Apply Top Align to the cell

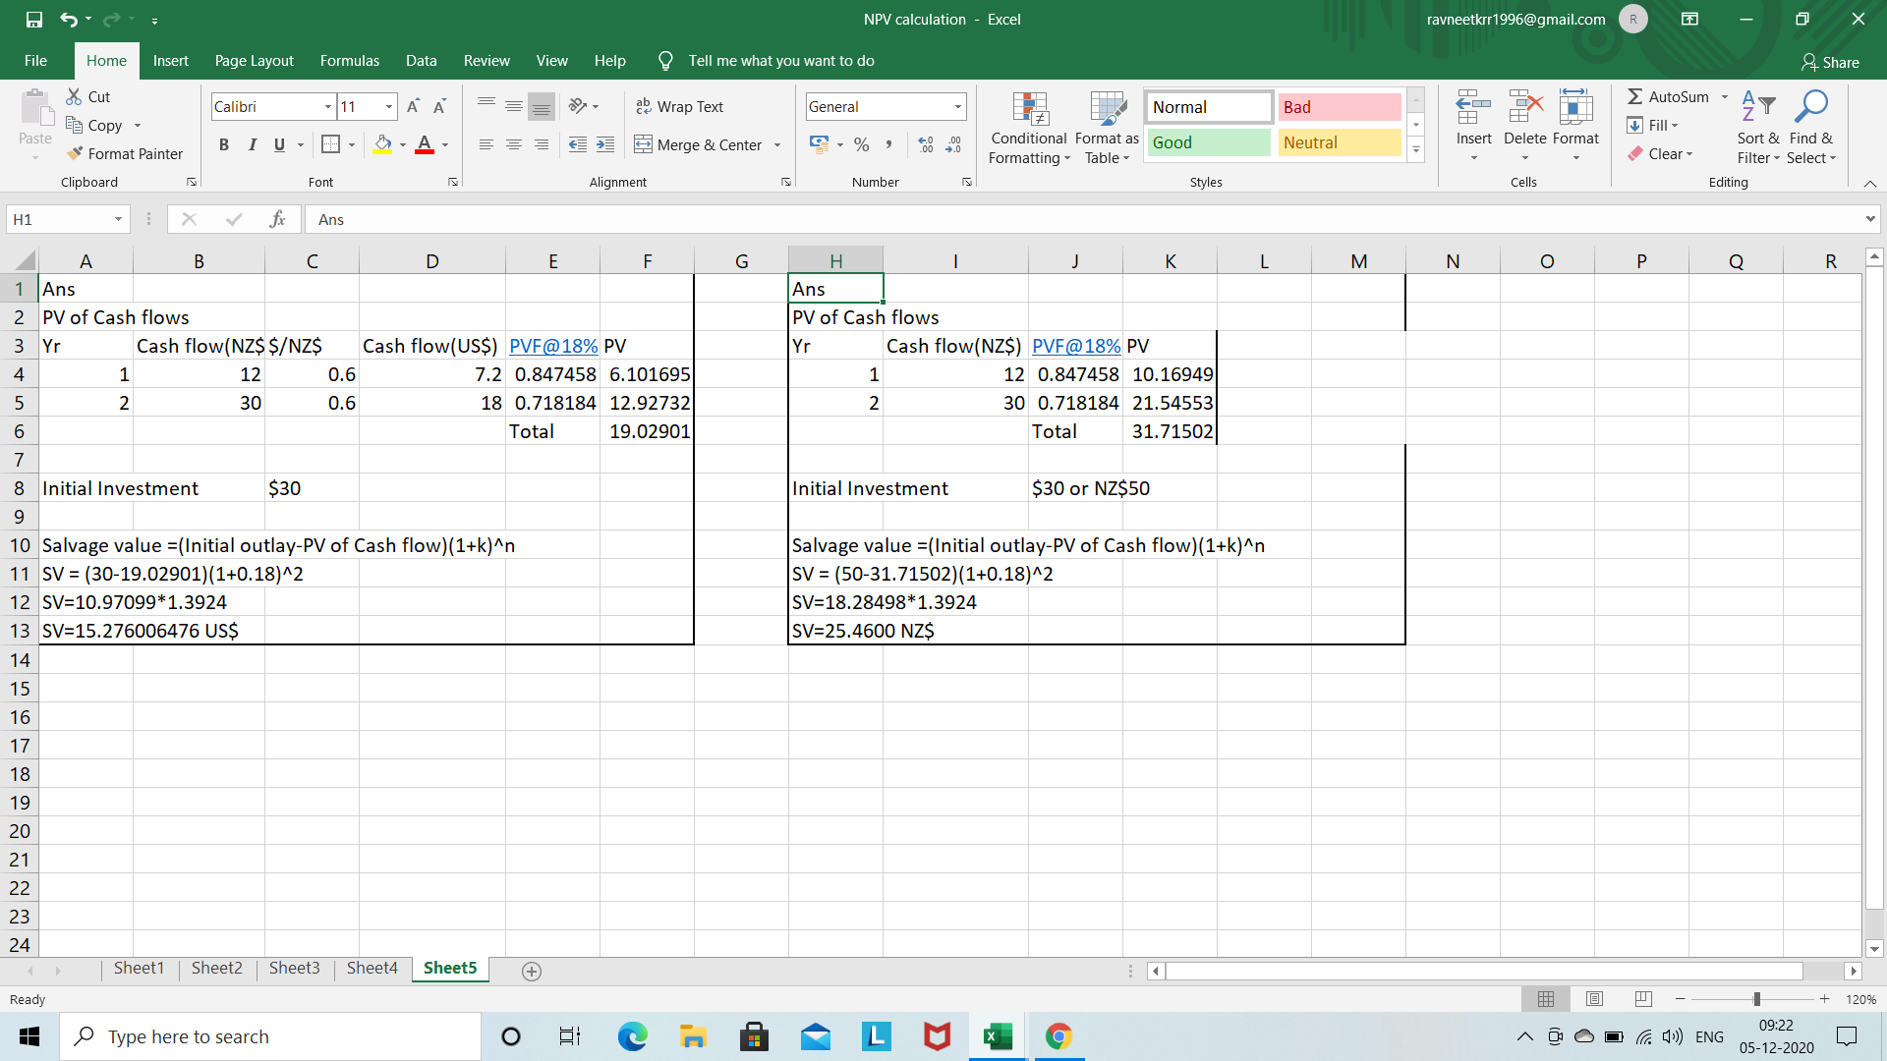486,106
